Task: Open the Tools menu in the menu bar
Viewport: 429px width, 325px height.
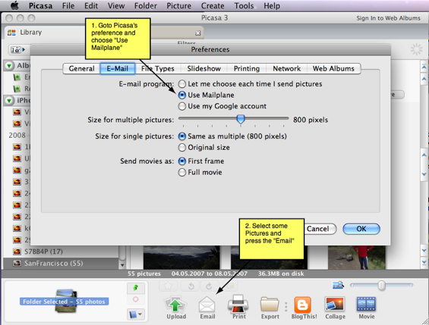Action: coord(244,6)
